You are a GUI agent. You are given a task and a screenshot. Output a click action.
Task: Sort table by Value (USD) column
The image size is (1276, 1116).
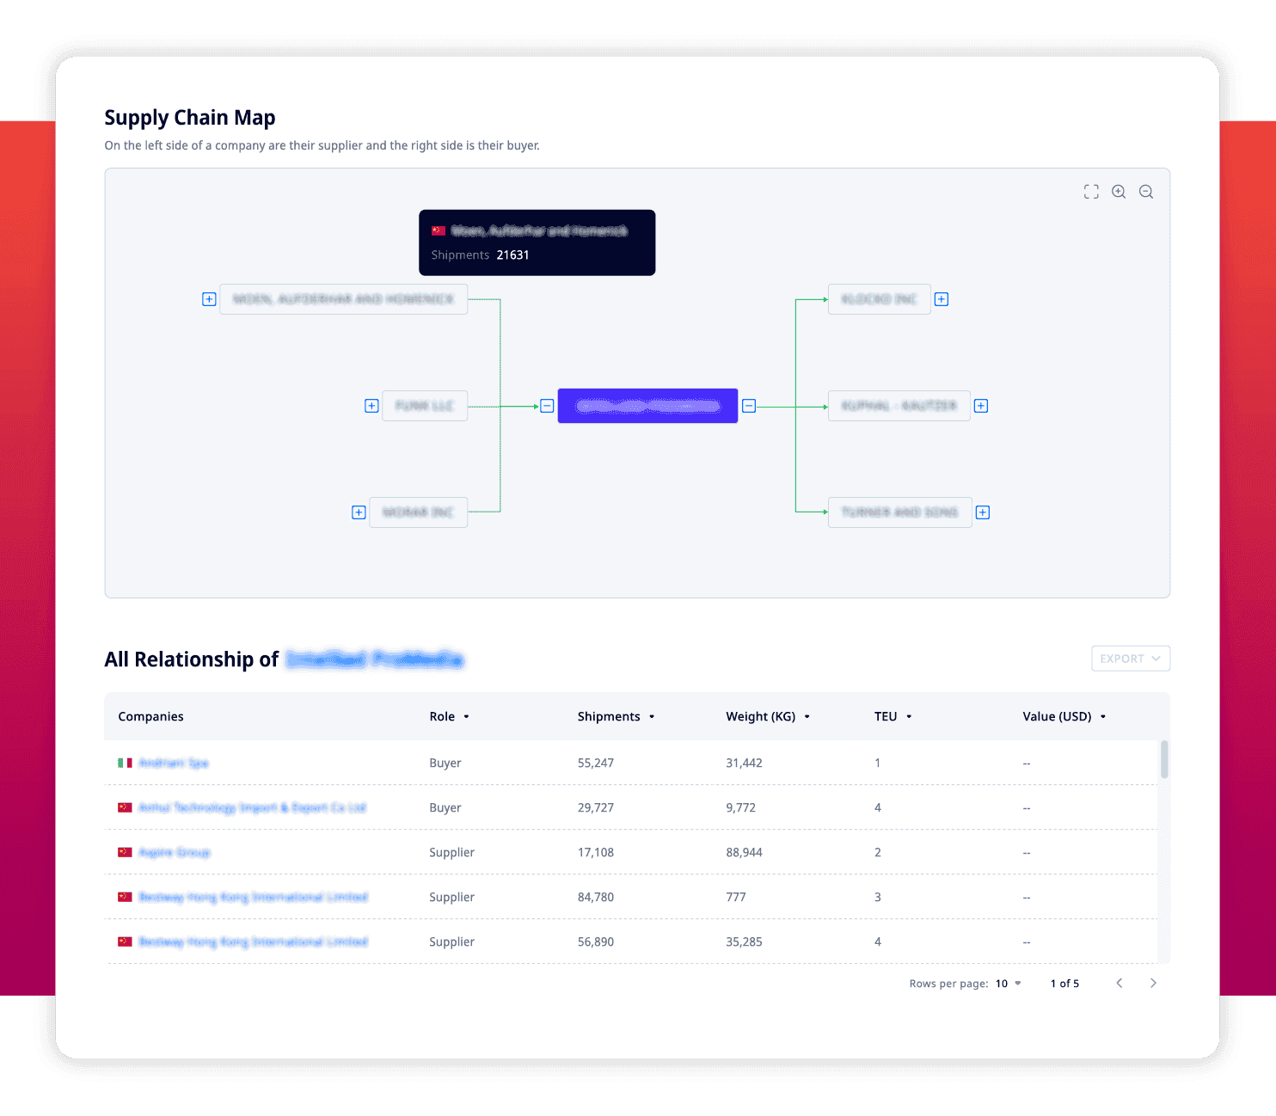(x=1064, y=716)
